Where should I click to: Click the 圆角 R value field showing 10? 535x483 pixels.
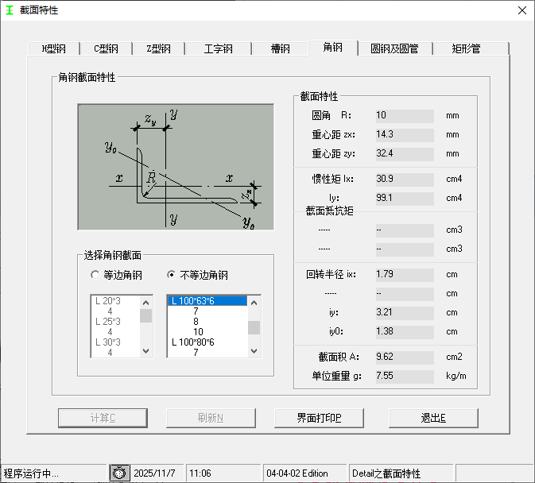click(x=405, y=115)
